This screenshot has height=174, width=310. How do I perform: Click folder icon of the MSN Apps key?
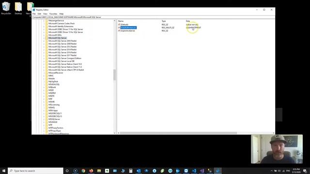(x=46, y=111)
